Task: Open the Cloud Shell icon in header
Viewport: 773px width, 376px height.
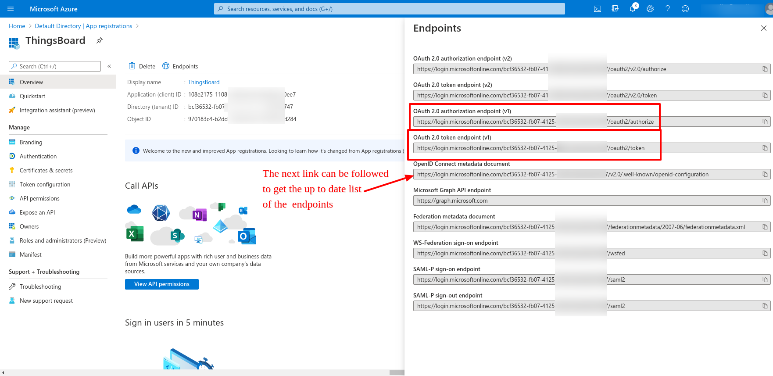Action: tap(597, 9)
